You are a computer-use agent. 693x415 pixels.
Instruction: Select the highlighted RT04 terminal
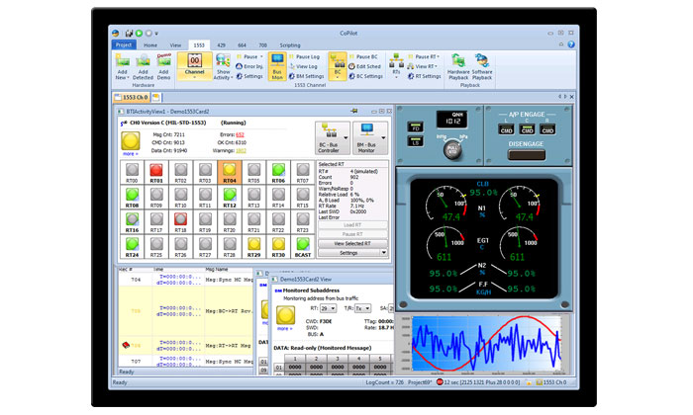click(230, 172)
